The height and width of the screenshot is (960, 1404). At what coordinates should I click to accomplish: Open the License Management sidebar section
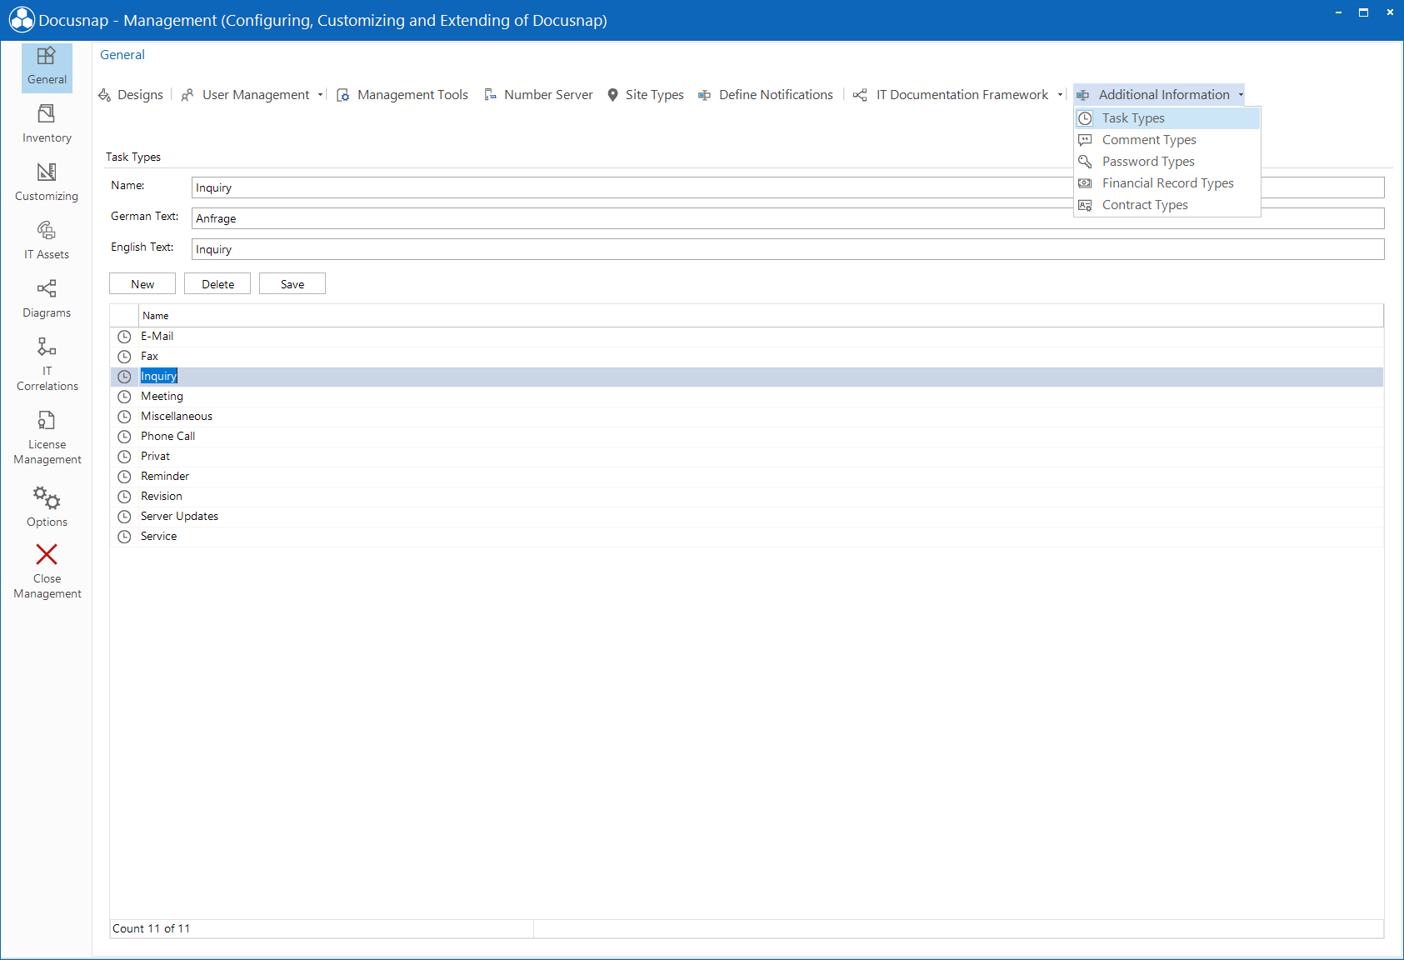(47, 437)
